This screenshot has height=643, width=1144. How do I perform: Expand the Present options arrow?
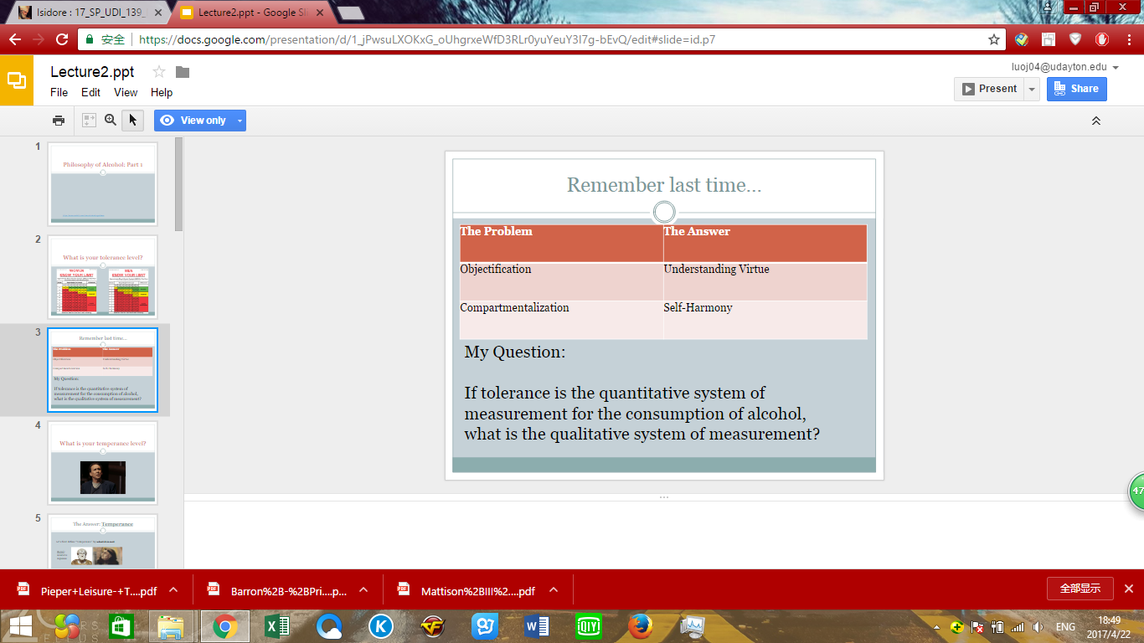1032,89
